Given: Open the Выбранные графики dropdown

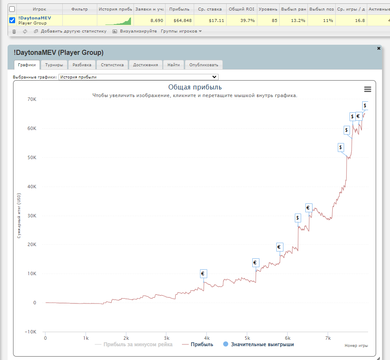Looking at the screenshot, I should pos(139,77).
